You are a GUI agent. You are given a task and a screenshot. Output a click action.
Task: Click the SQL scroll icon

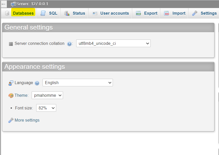[x=43, y=13]
